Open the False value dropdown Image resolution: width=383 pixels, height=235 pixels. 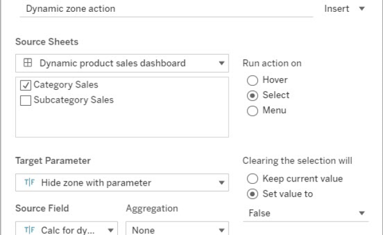tap(362, 213)
